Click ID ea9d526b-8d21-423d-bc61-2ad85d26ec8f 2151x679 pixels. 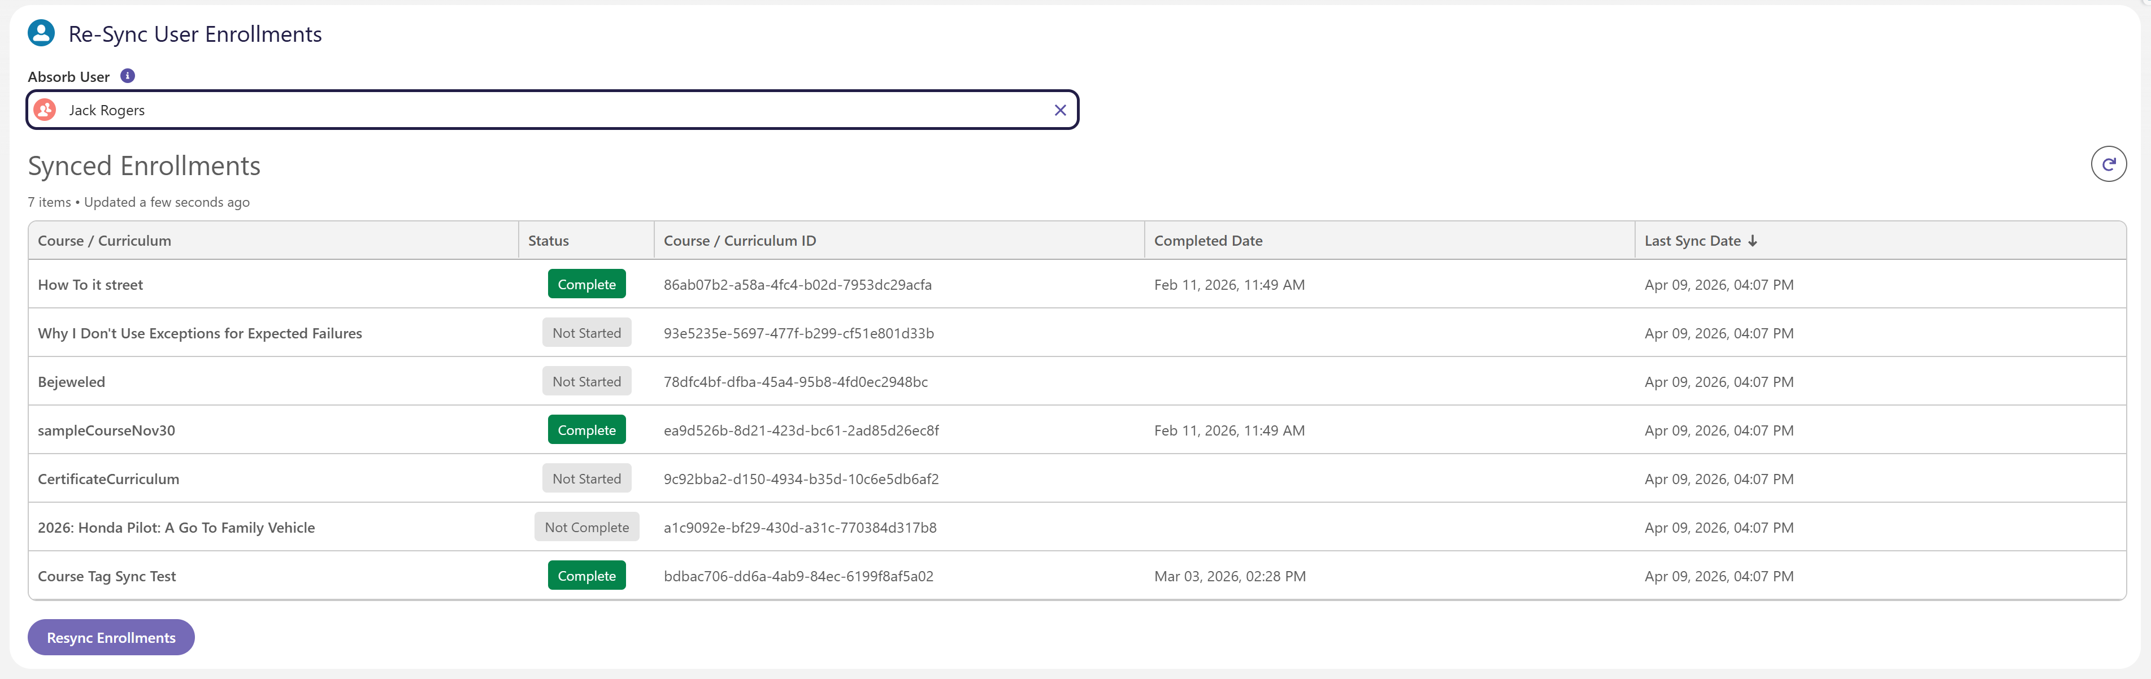(801, 430)
